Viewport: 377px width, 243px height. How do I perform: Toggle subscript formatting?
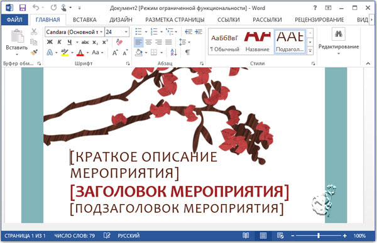pyautogui.click(x=96, y=42)
